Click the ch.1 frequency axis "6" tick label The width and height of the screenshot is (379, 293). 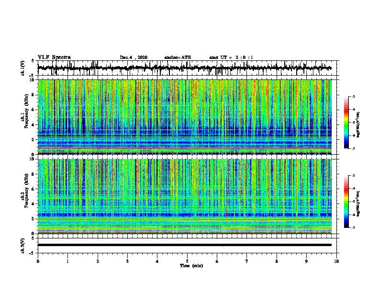33,110
